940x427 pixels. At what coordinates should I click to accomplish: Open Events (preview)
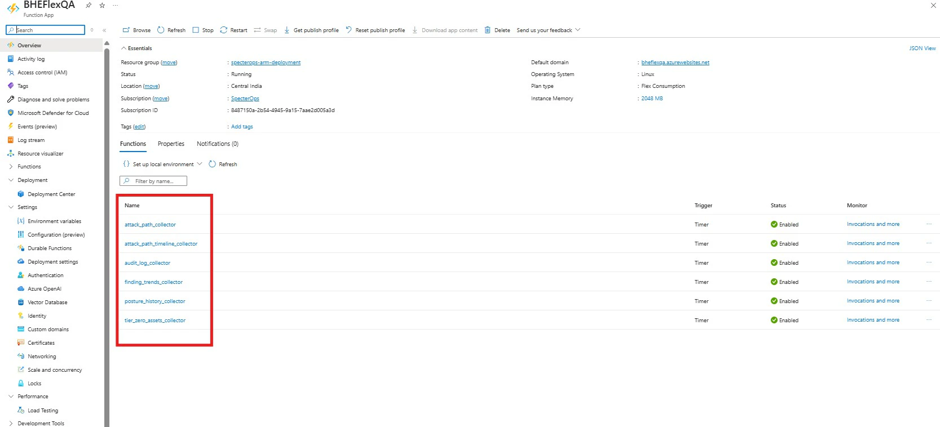point(37,126)
